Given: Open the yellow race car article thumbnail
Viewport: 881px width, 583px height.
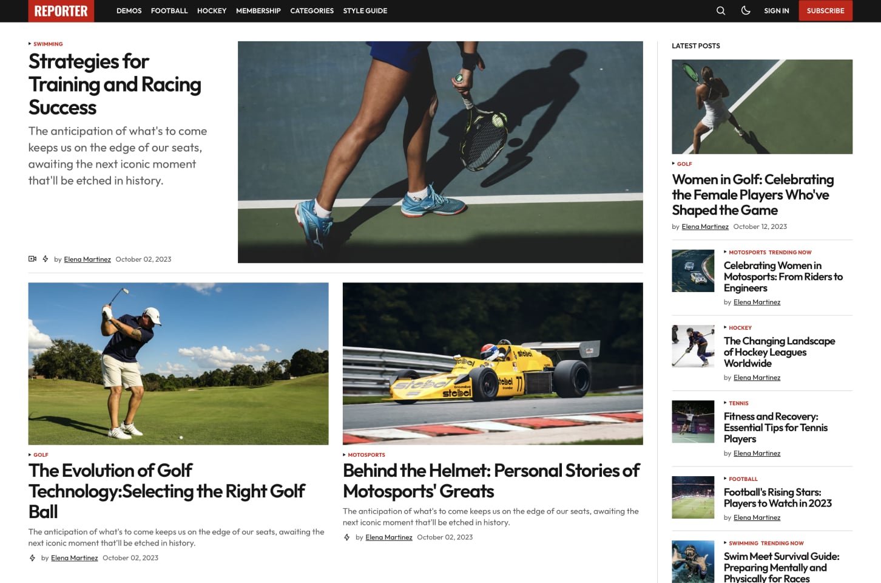Looking at the screenshot, I should pos(493,363).
